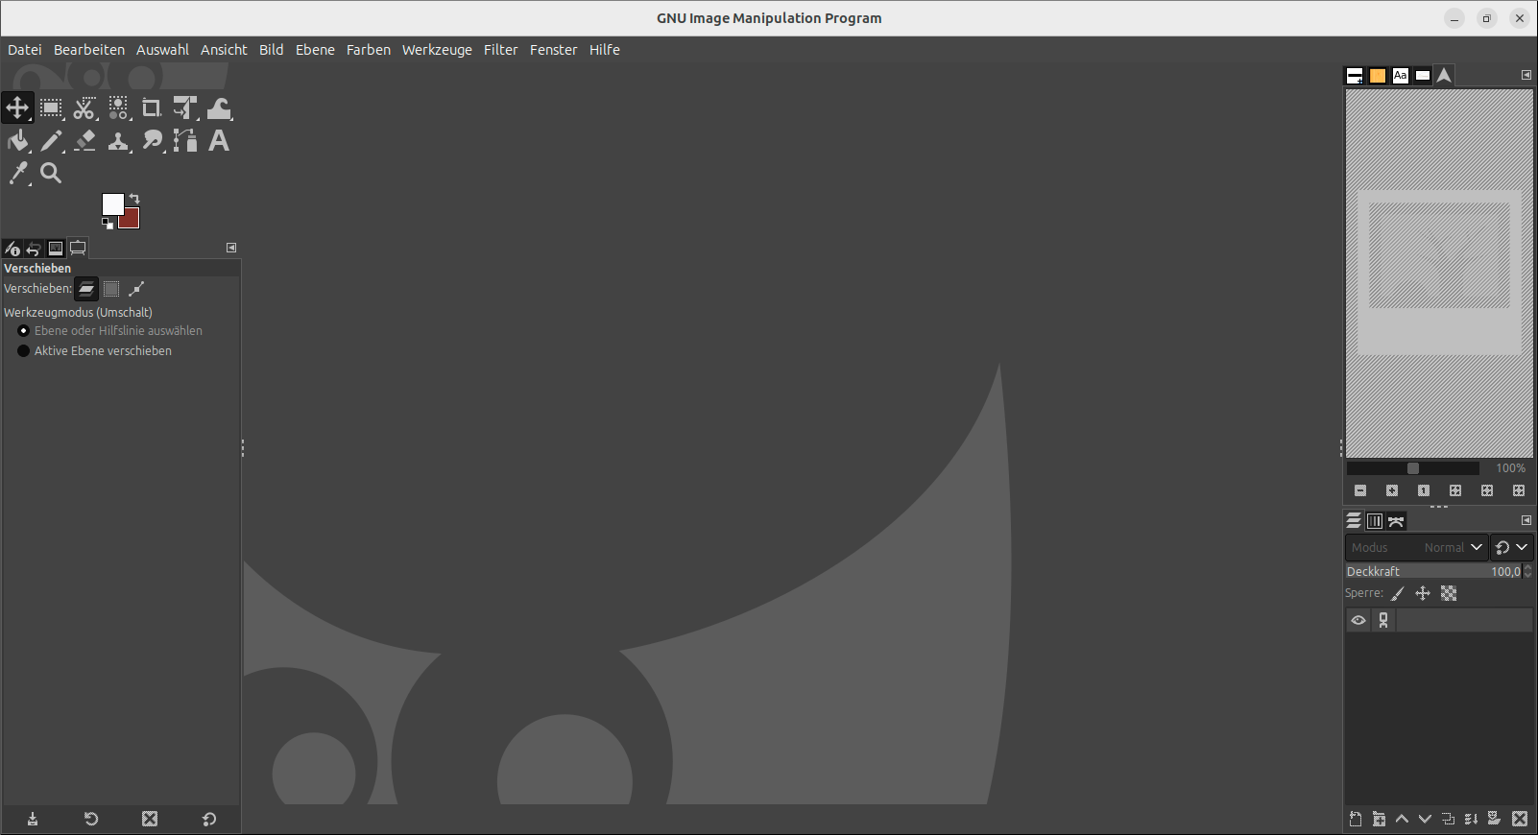Screen dimensions: 1538x835
Task: Select the Eraser tool
Action: tap(84, 141)
